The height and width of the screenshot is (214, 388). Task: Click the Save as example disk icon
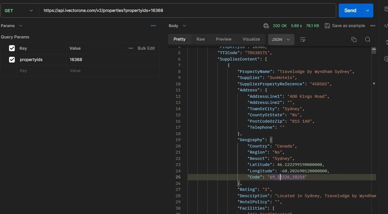point(327,26)
